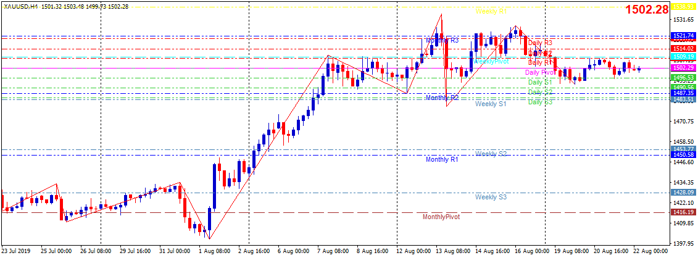Click the blue 1521.74 price tag
This screenshot has width=698, height=258.
[684, 36]
